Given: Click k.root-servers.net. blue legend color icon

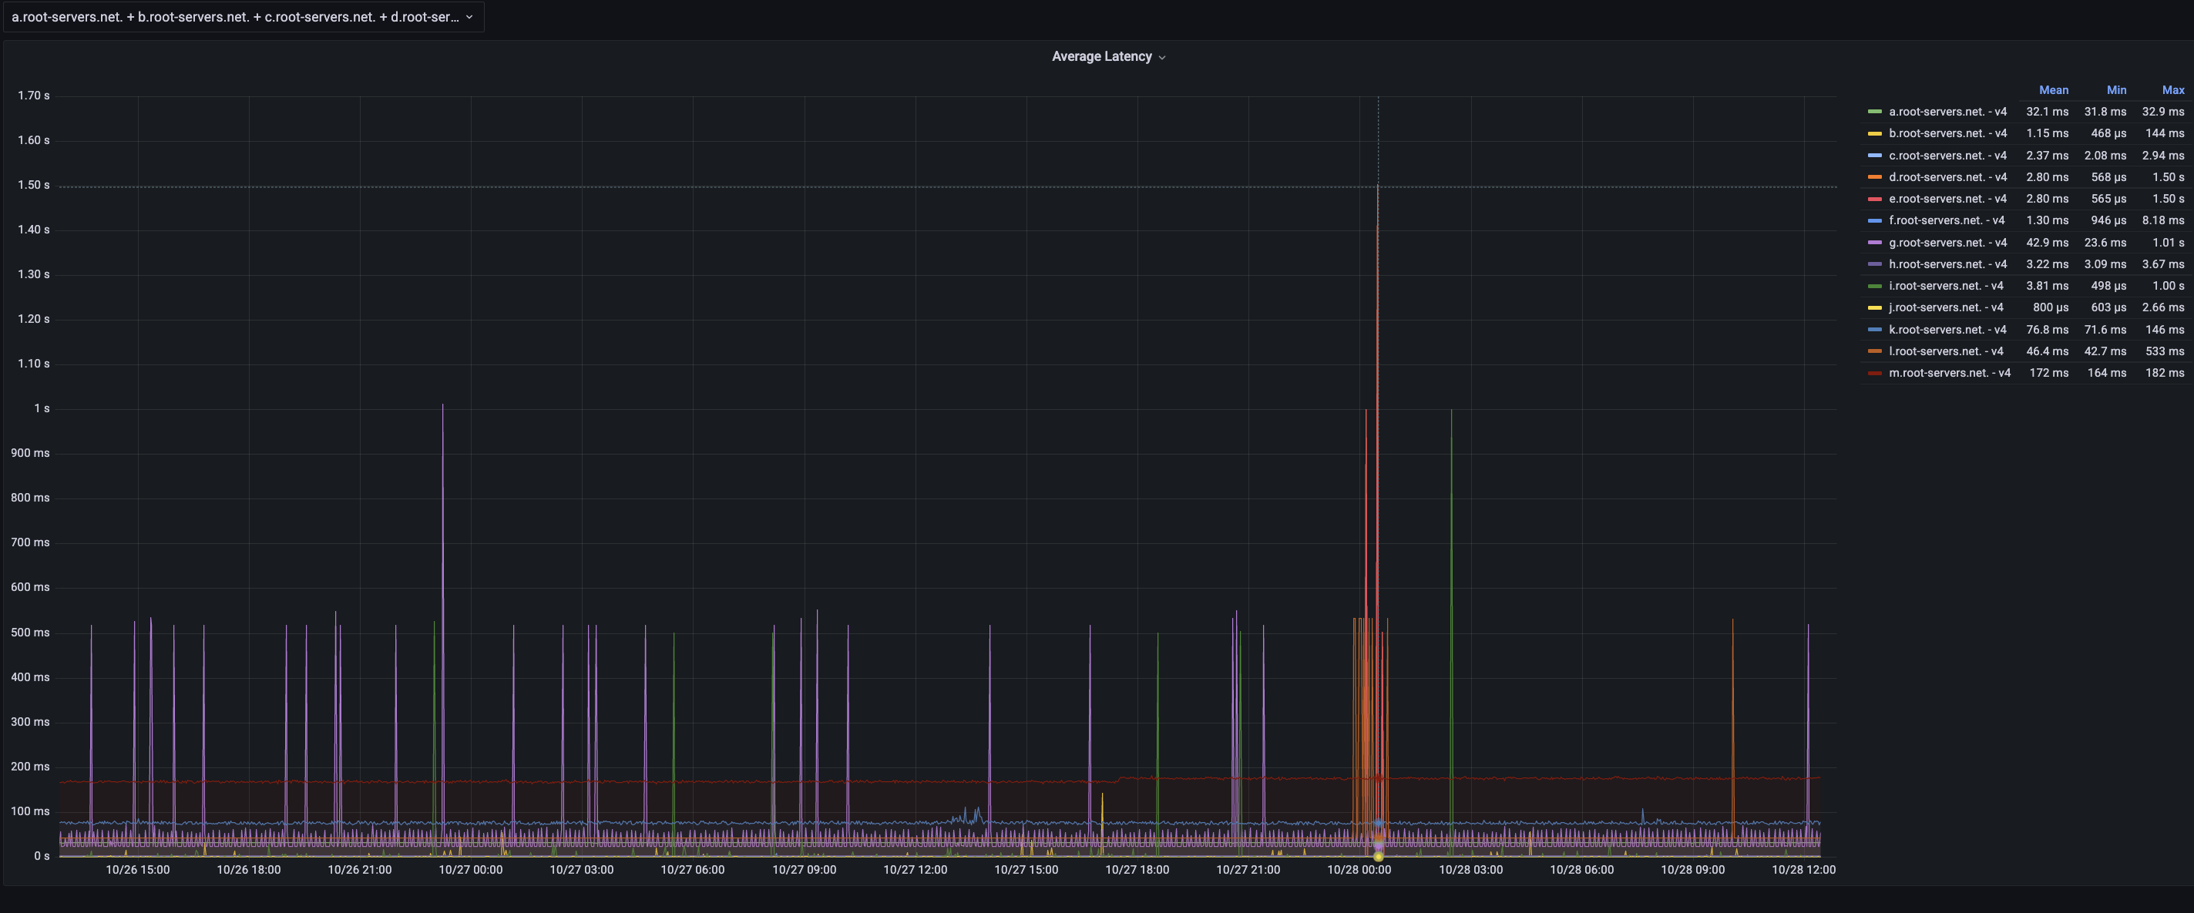Looking at the screenshot, I should [1875, 330].
